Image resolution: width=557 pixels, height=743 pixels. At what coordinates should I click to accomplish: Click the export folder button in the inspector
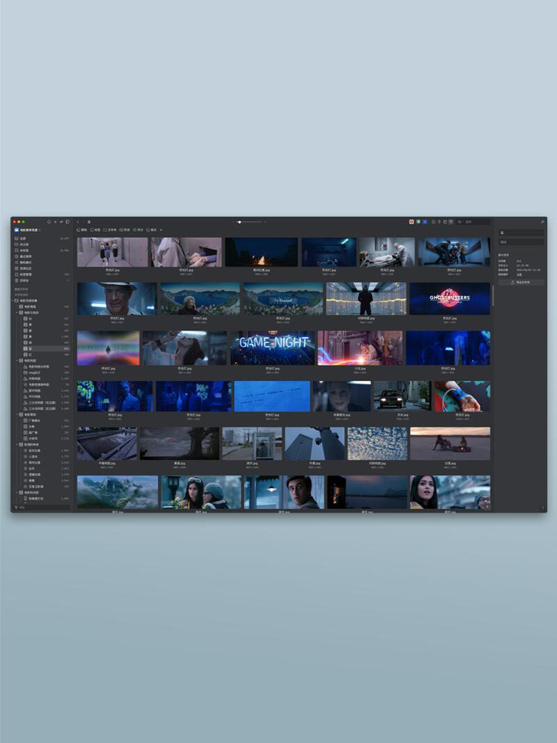[x=521, y=282]
